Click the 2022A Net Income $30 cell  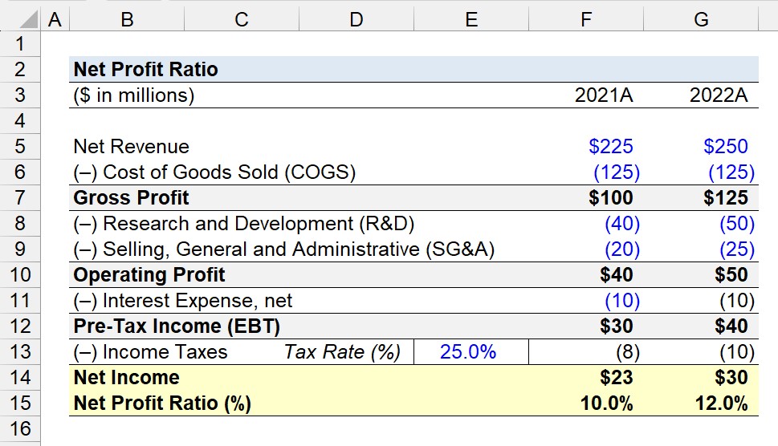pyautogui.click(x=701, y=378)
